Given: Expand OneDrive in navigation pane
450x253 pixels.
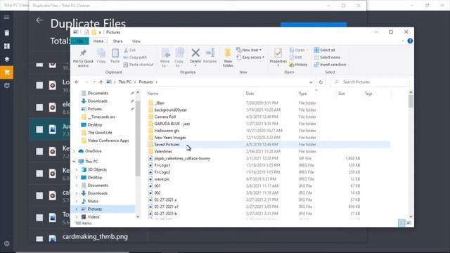Looking at the screenshot, I should click(x=75, y=151).
